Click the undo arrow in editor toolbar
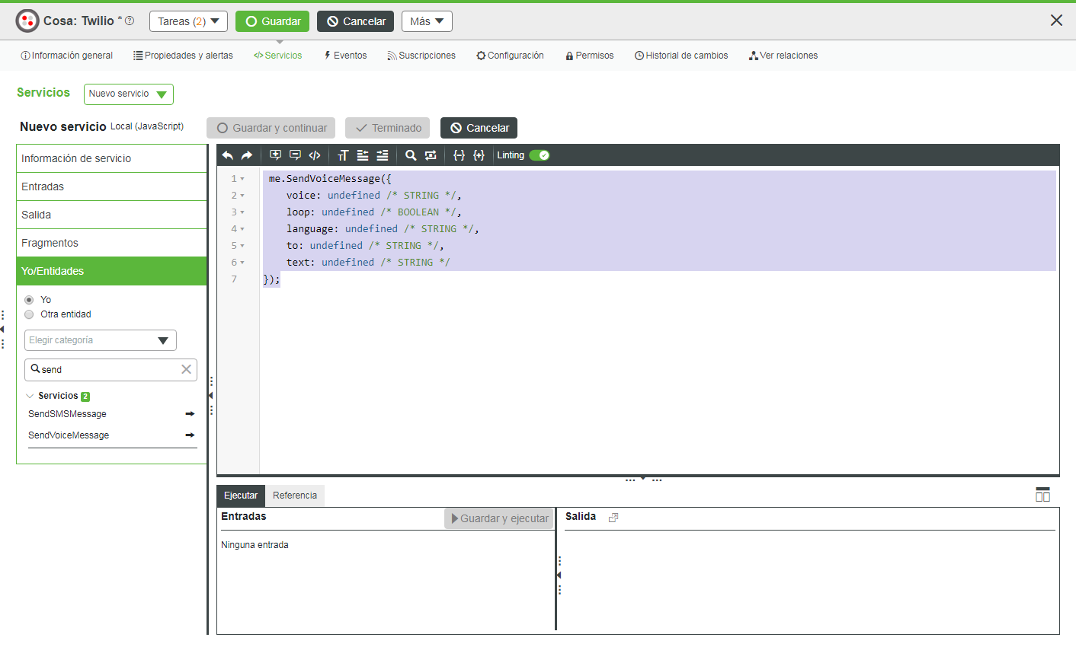The image size is (1076, 647). 228,155
